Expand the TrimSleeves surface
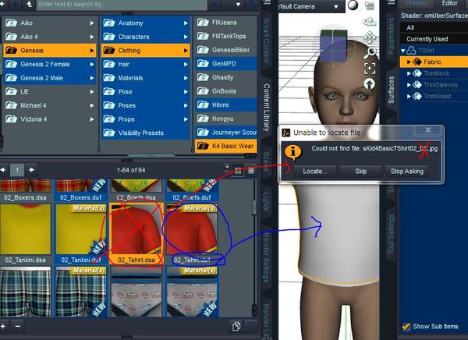This screenshot has height=340, width=468. click(409, 85)
